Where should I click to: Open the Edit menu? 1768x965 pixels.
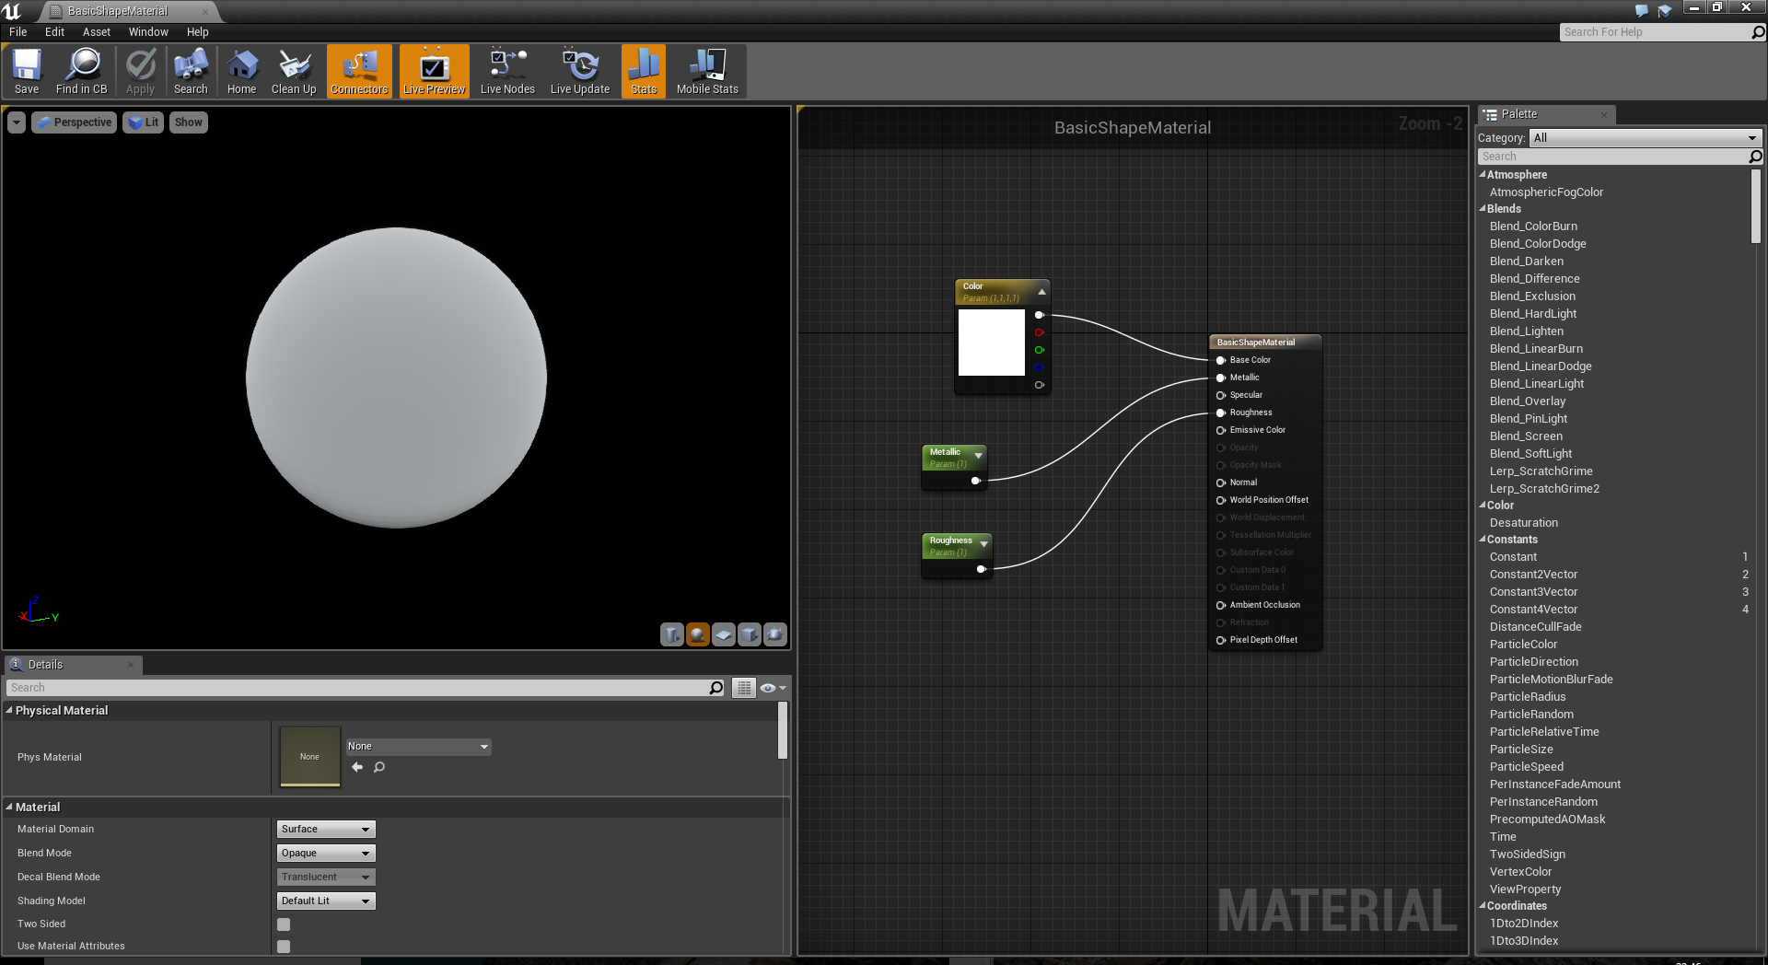[55, 31]
